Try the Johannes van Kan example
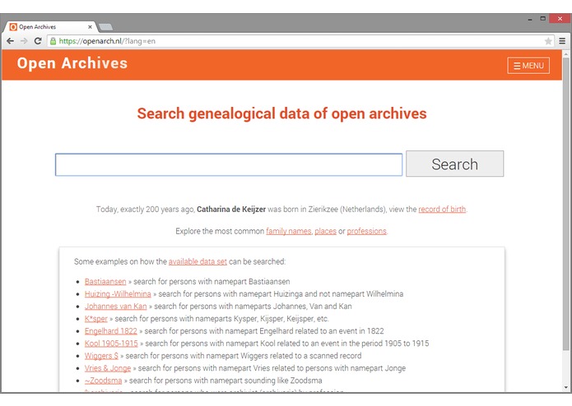The image size is (572, 406). click(116, 307)
